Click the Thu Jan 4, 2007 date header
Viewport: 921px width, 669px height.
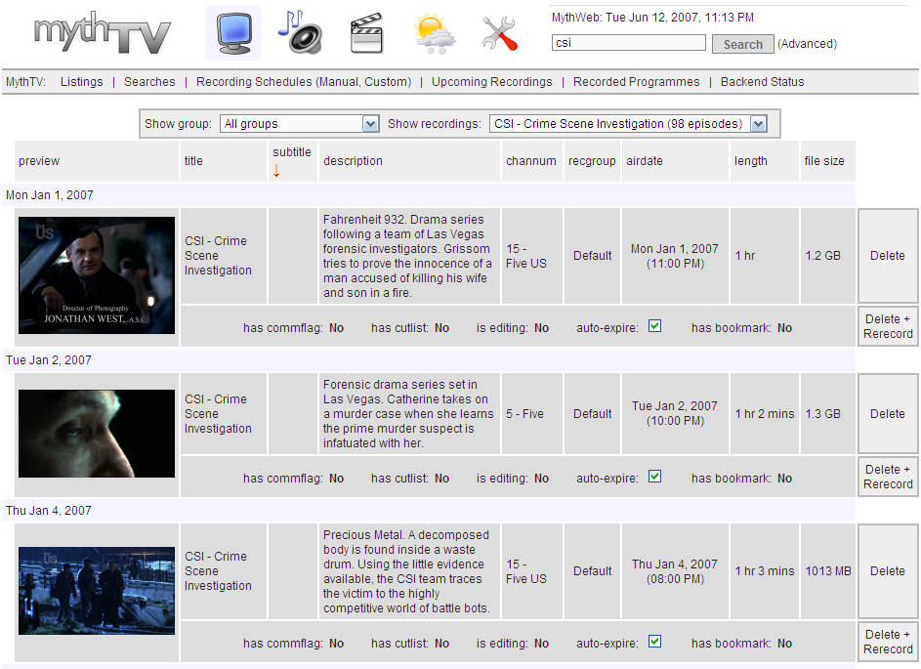(x=49, y=511)
